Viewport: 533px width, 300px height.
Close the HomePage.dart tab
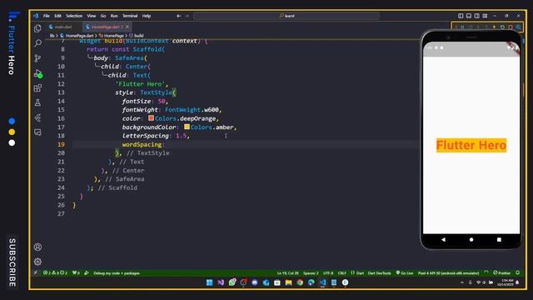tap(127, 27)
